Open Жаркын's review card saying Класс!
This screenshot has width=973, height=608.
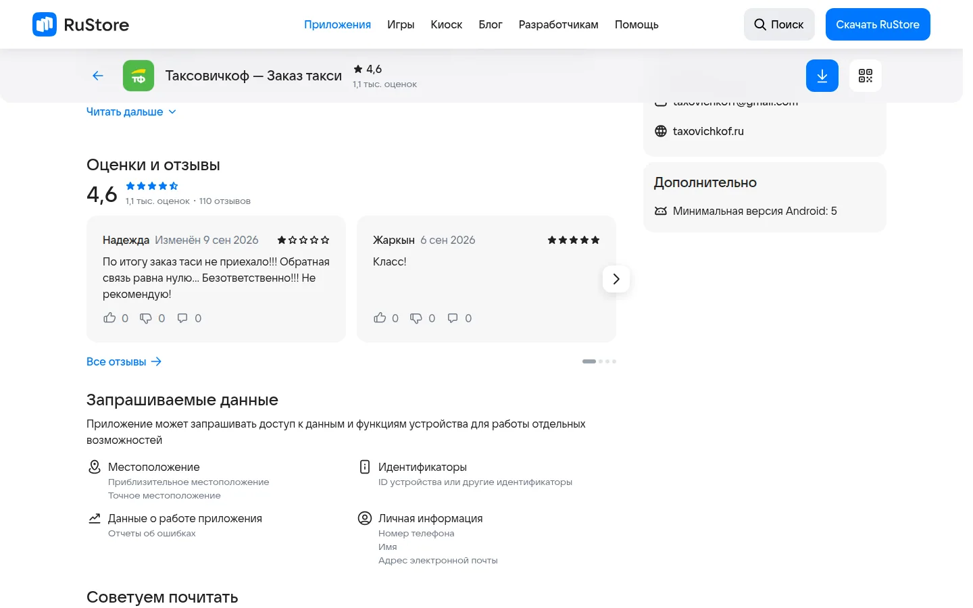click(390, 261)
